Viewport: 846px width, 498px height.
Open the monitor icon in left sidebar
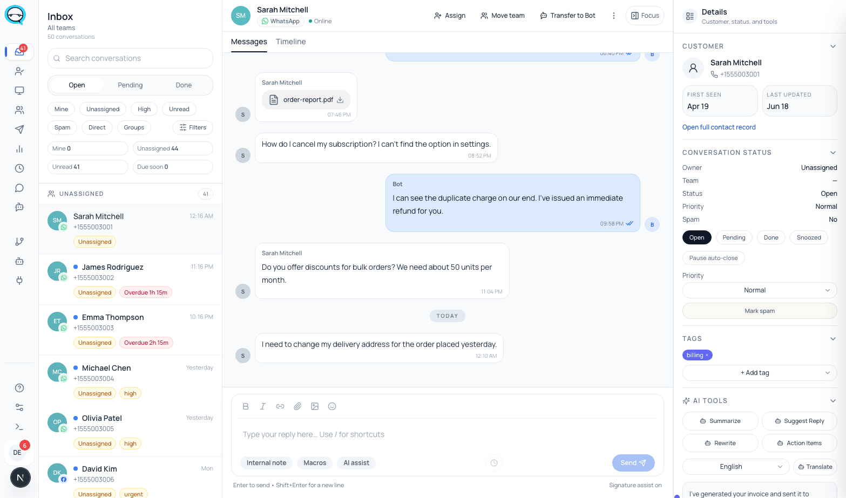click(19, 91)
